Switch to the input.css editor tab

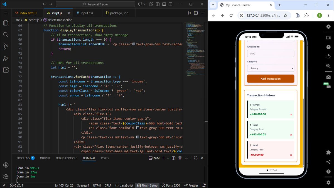87,13
